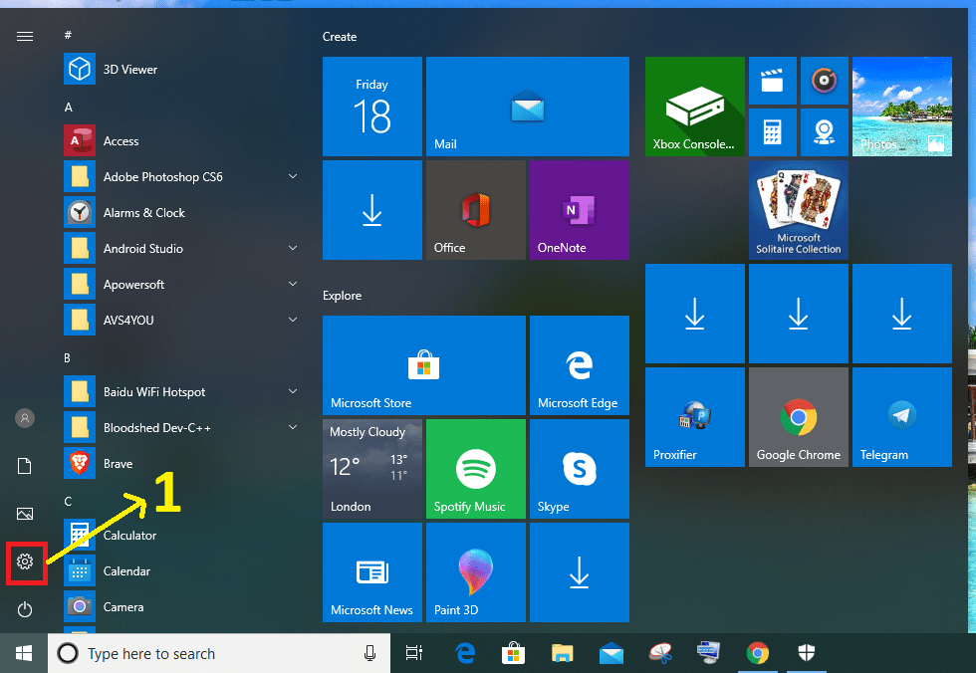Open Calendar from the app list
Screen dimensions: 976x673
[180, 571]
